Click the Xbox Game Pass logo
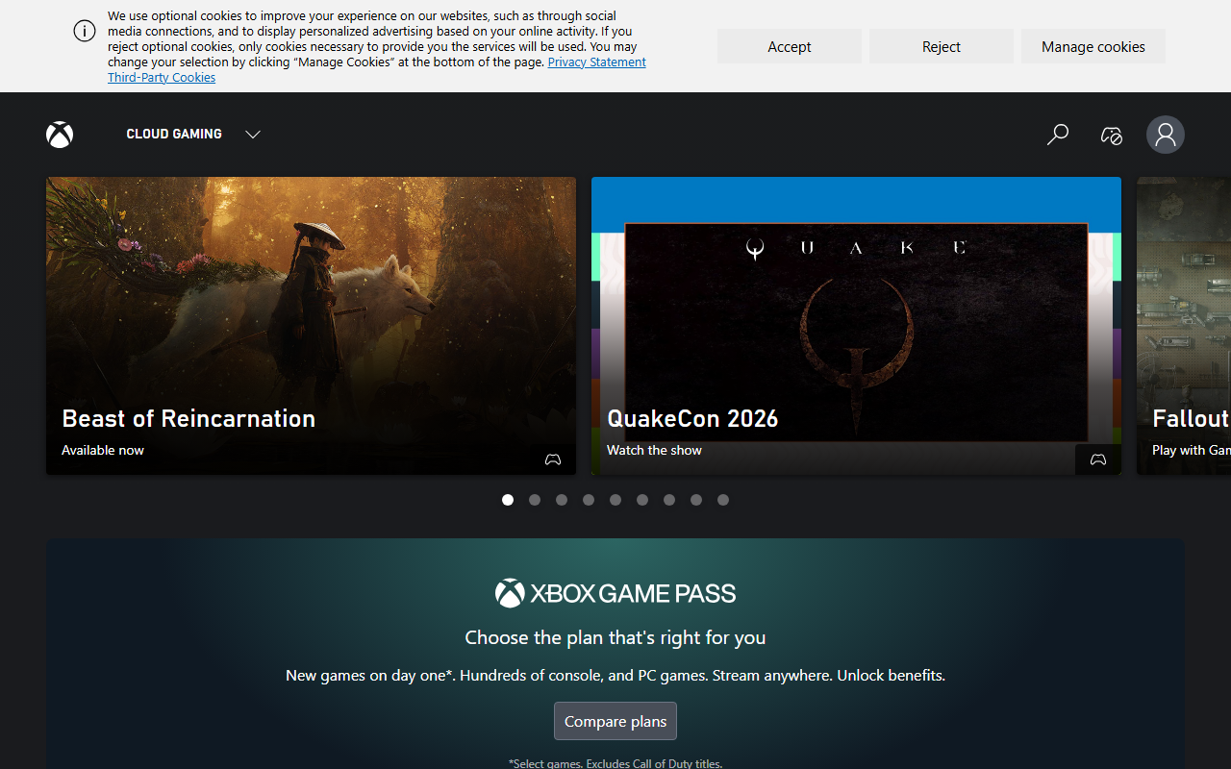1231x769 pixels. [615, 593]
